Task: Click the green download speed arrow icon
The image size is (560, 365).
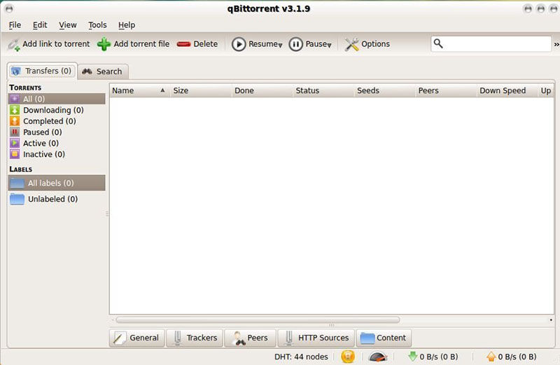Action: [412, 356]
